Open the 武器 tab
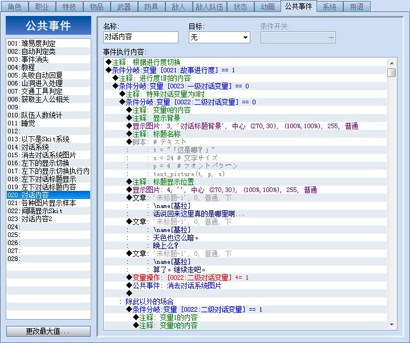The height and width of the screenshot is (343, 410). coord(124,6)
